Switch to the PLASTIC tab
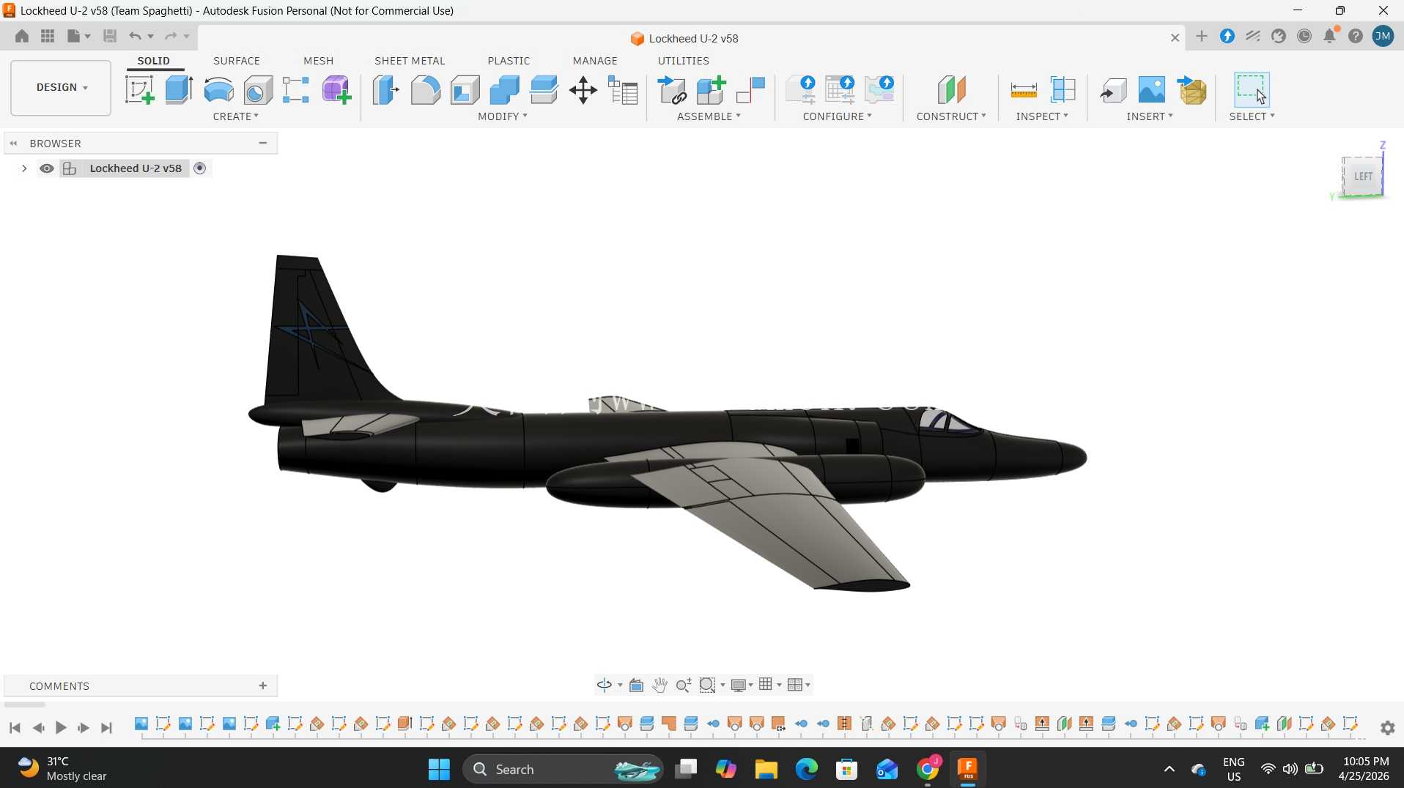Viewport: 1404px width, 788px height. coord(509,61)
